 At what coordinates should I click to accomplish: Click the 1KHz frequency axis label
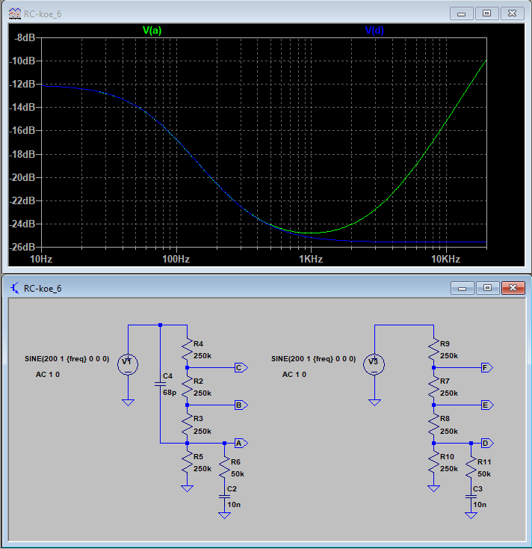[x=310, y=259]
